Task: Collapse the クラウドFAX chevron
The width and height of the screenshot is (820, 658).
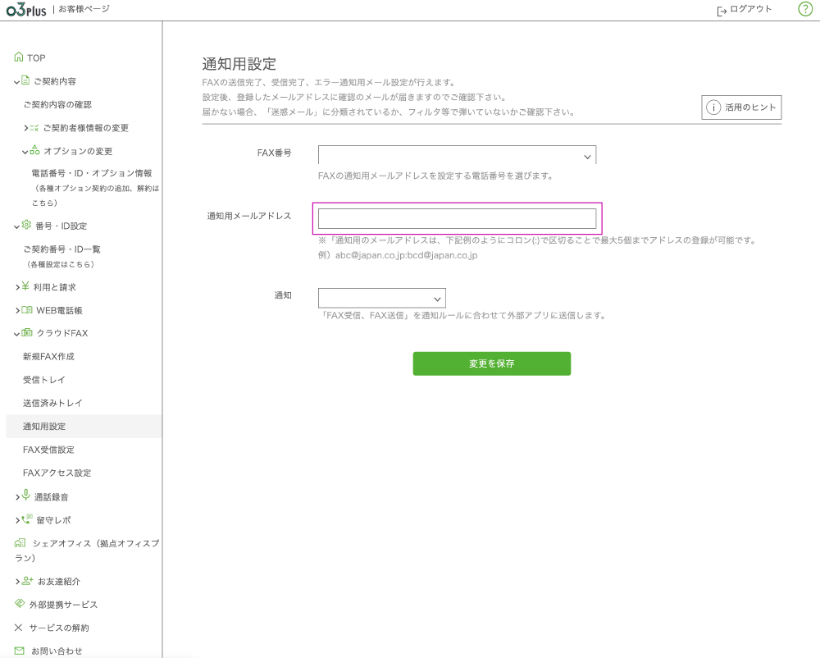Action: coord(16,334)
